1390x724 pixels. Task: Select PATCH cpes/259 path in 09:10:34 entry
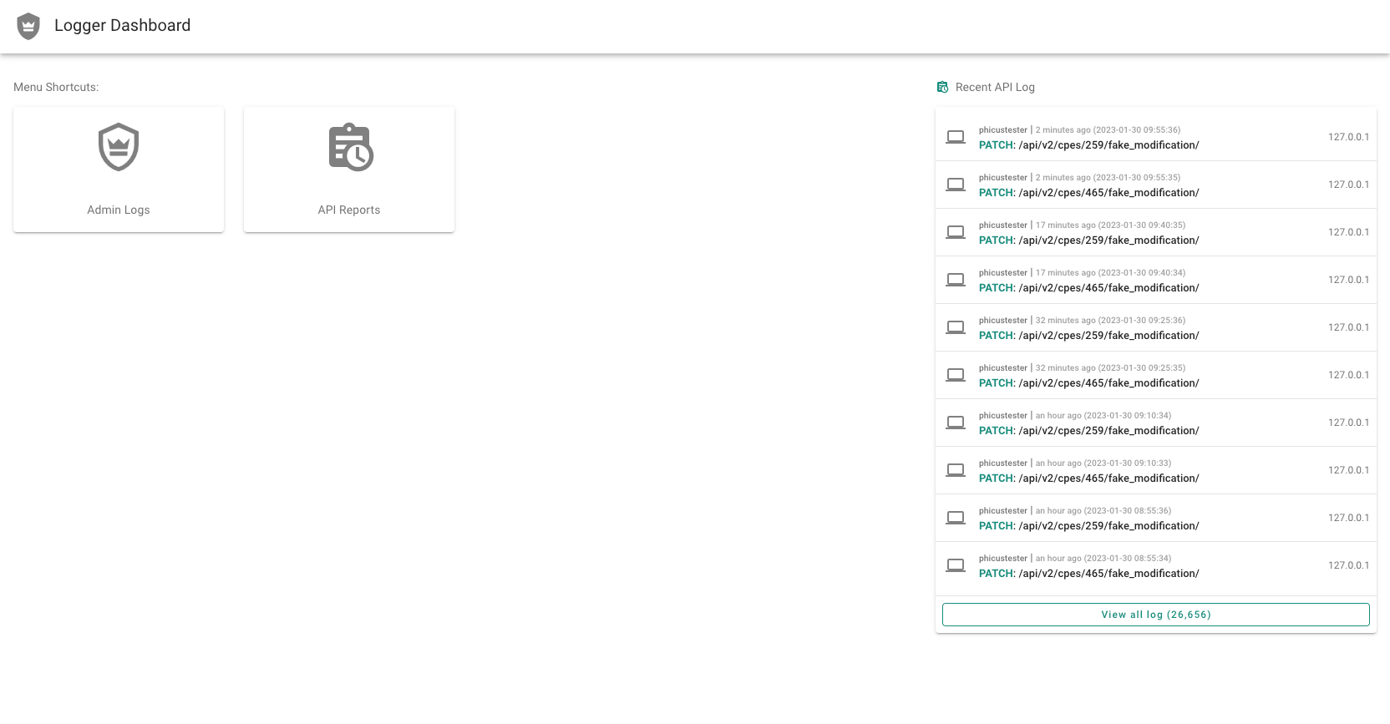point(1089,431)
